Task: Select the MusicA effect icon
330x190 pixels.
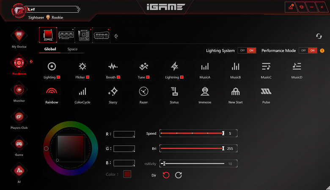Action: pyautogui.click(x=205, y=67)
